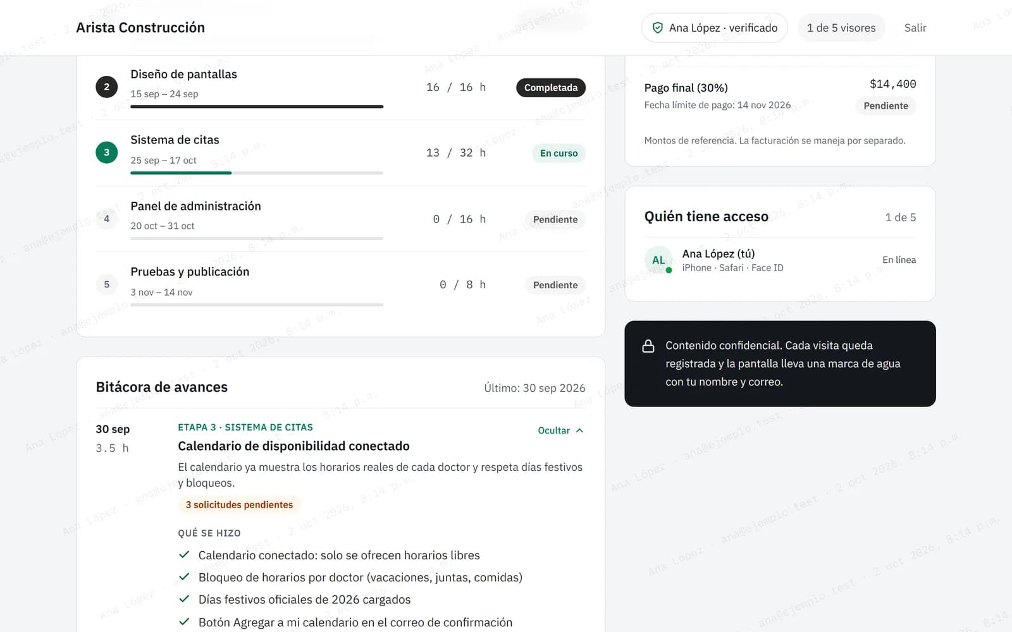Click Diseño de pantallas progress bar
Viewport: 1012px width, 632px height.
(x=257, y=107)
